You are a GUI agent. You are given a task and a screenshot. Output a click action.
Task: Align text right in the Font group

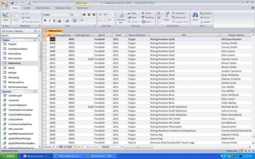click(x=93, y=15)
